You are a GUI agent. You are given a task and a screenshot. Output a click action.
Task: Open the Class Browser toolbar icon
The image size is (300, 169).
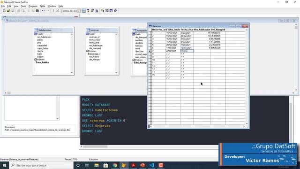coord(103,11)
